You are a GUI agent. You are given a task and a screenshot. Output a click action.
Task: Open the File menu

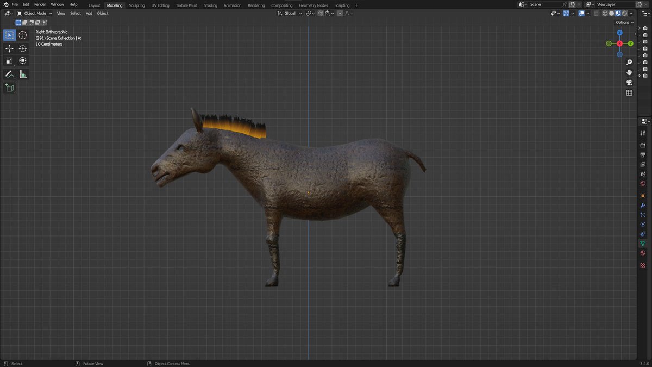pos(15,4)
